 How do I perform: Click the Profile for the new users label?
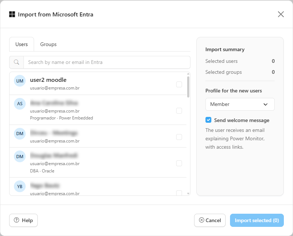tap(234, 91)
